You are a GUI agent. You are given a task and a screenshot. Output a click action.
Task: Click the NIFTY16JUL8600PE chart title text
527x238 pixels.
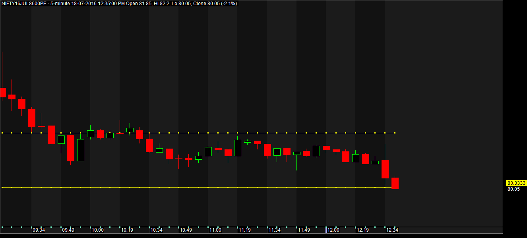[x=120, y=3]
